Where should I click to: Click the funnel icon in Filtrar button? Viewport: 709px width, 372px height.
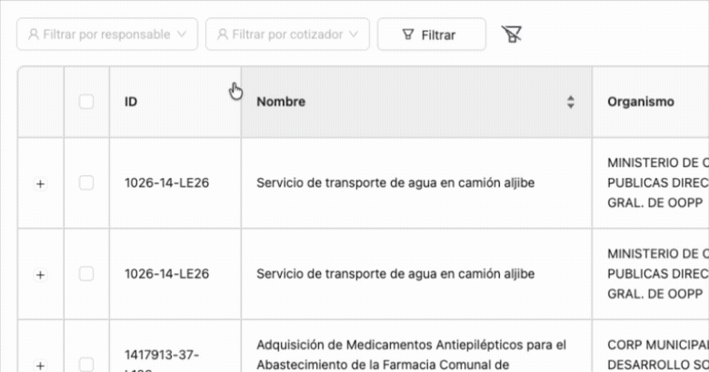(408, 34)
